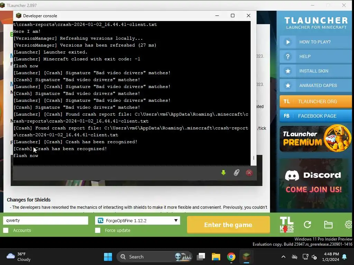Click the paperclip share-log icon
Screen dimensions: 354x265
[x=236, y=173]
